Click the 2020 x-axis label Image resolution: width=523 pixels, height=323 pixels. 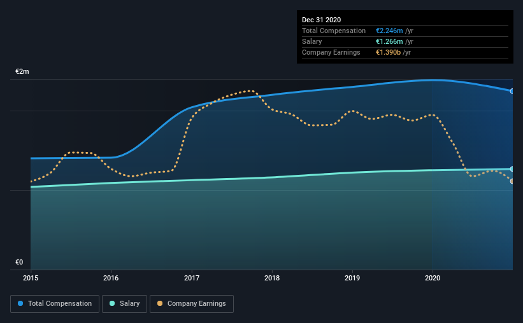pyautogui.click(x=433, y=278)
